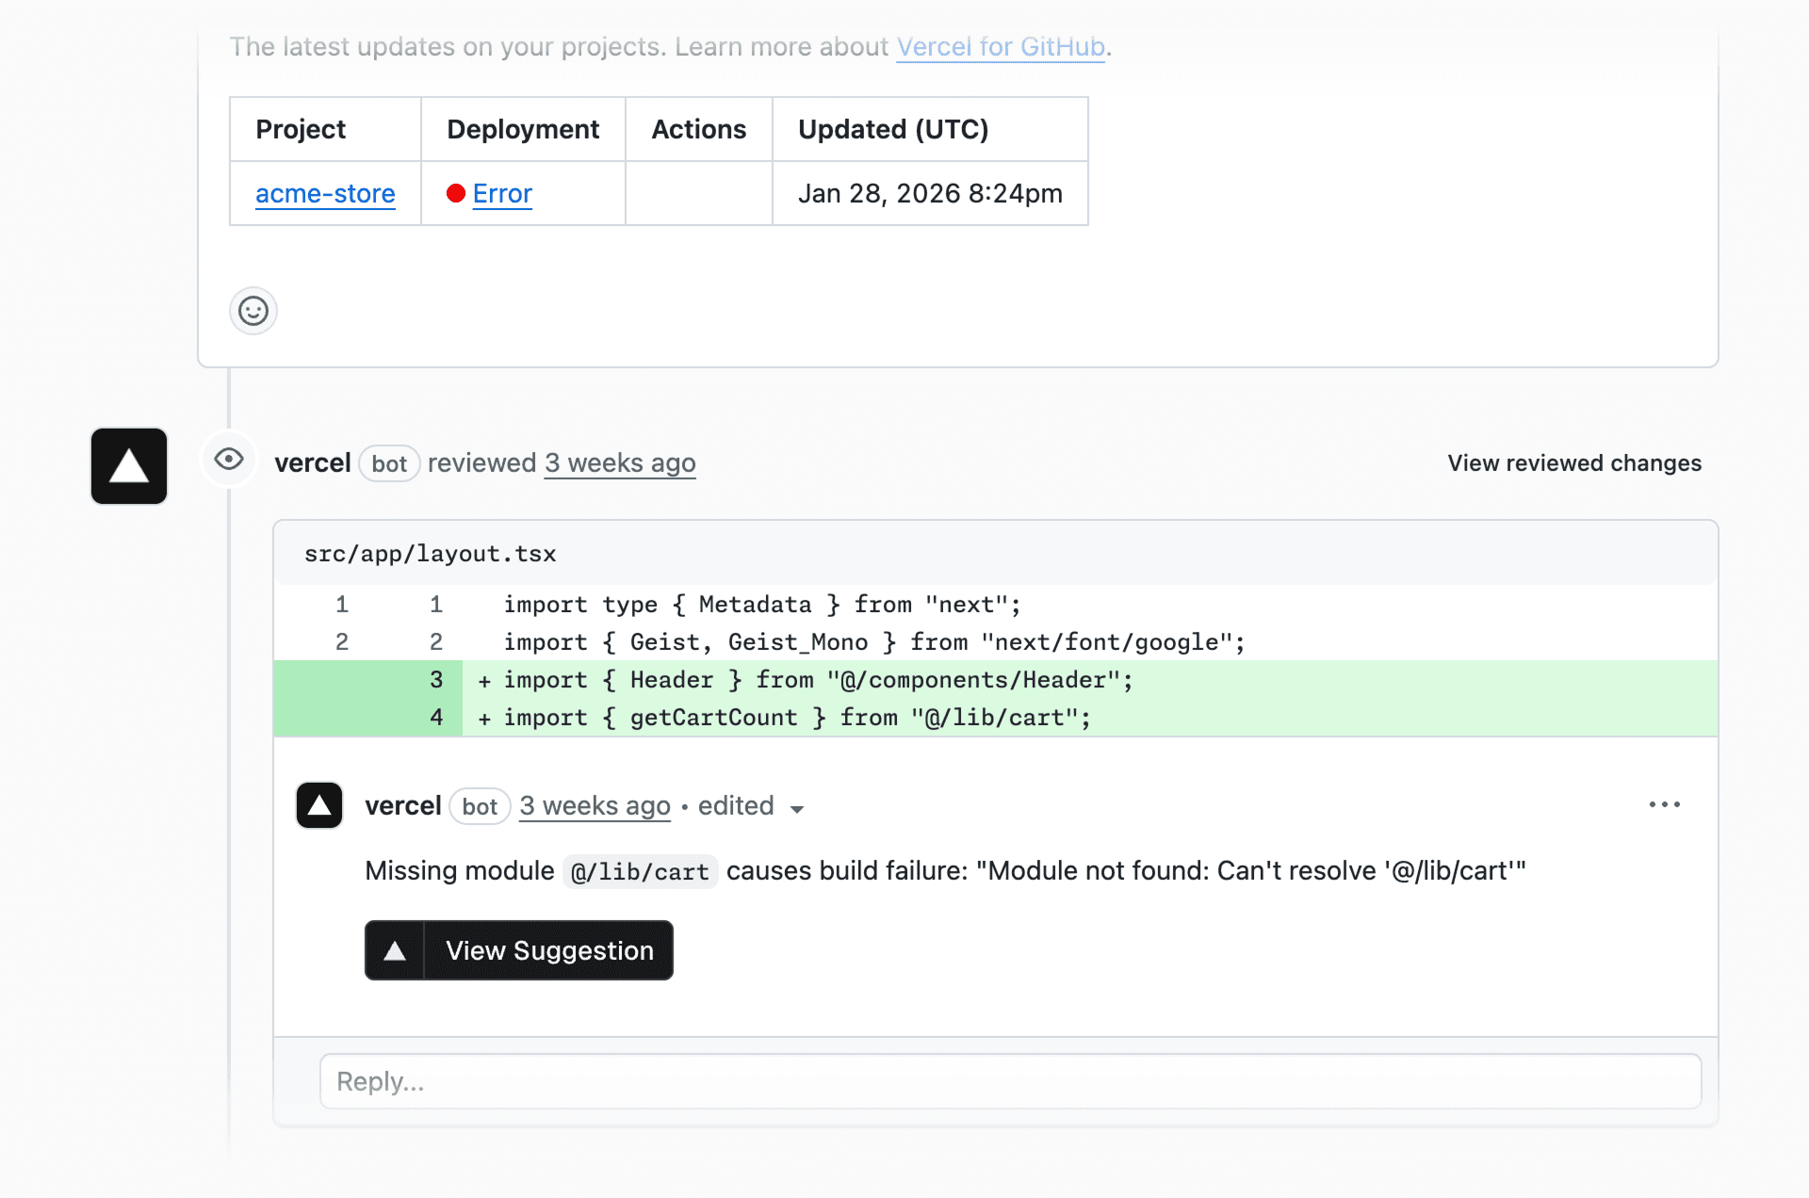Open the edited comment's '3 weeks ago' timestamp
Viewport: 1809px width, 1198px height.
click(594, 805)
